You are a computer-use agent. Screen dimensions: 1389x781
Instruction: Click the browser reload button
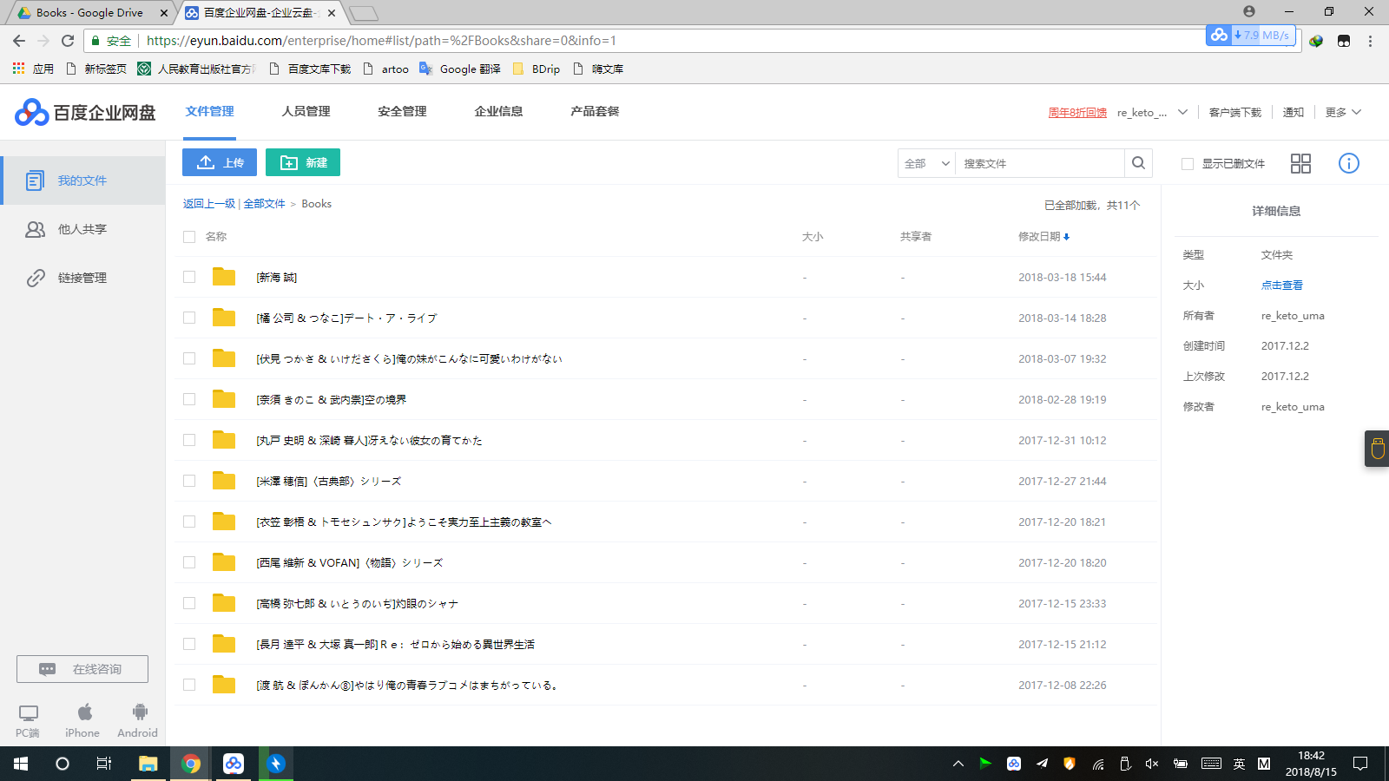(x=68, y=41)
